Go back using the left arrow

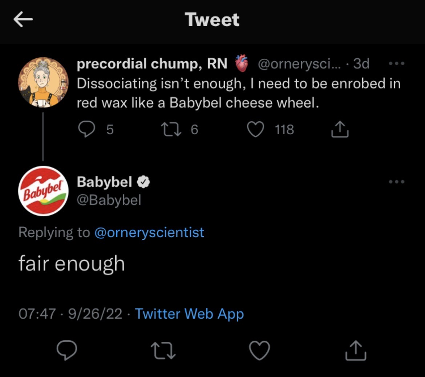click(23, 20)
